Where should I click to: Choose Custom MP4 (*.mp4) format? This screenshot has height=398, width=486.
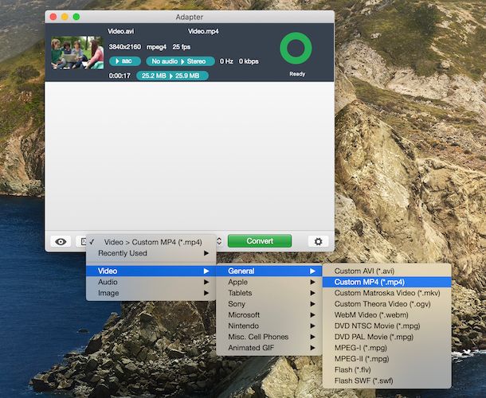tap(387, 282)
